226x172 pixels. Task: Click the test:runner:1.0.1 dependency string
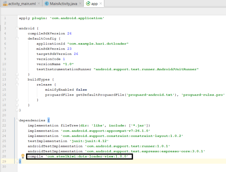pyautogui.click(x=127, y=146)
